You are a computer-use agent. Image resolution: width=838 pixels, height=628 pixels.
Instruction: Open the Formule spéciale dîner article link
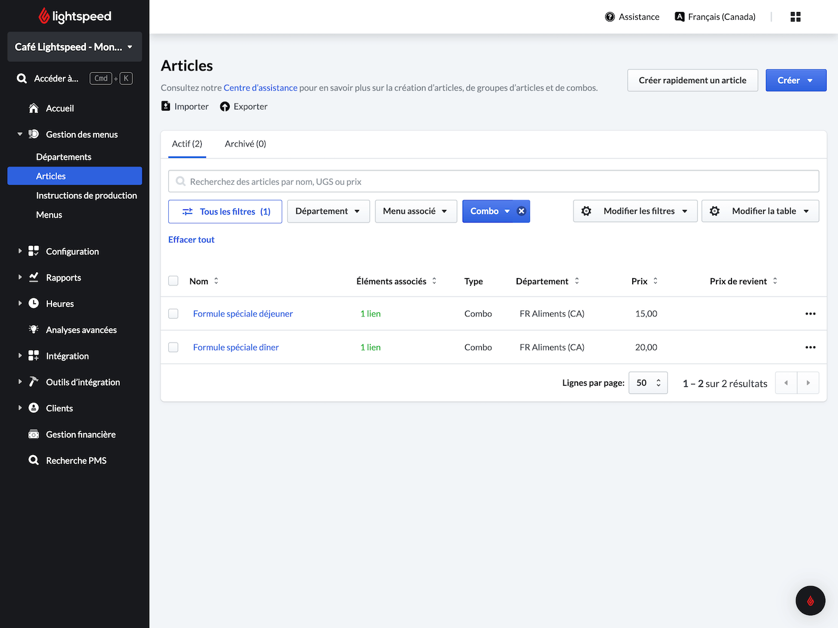click(236, 347)
